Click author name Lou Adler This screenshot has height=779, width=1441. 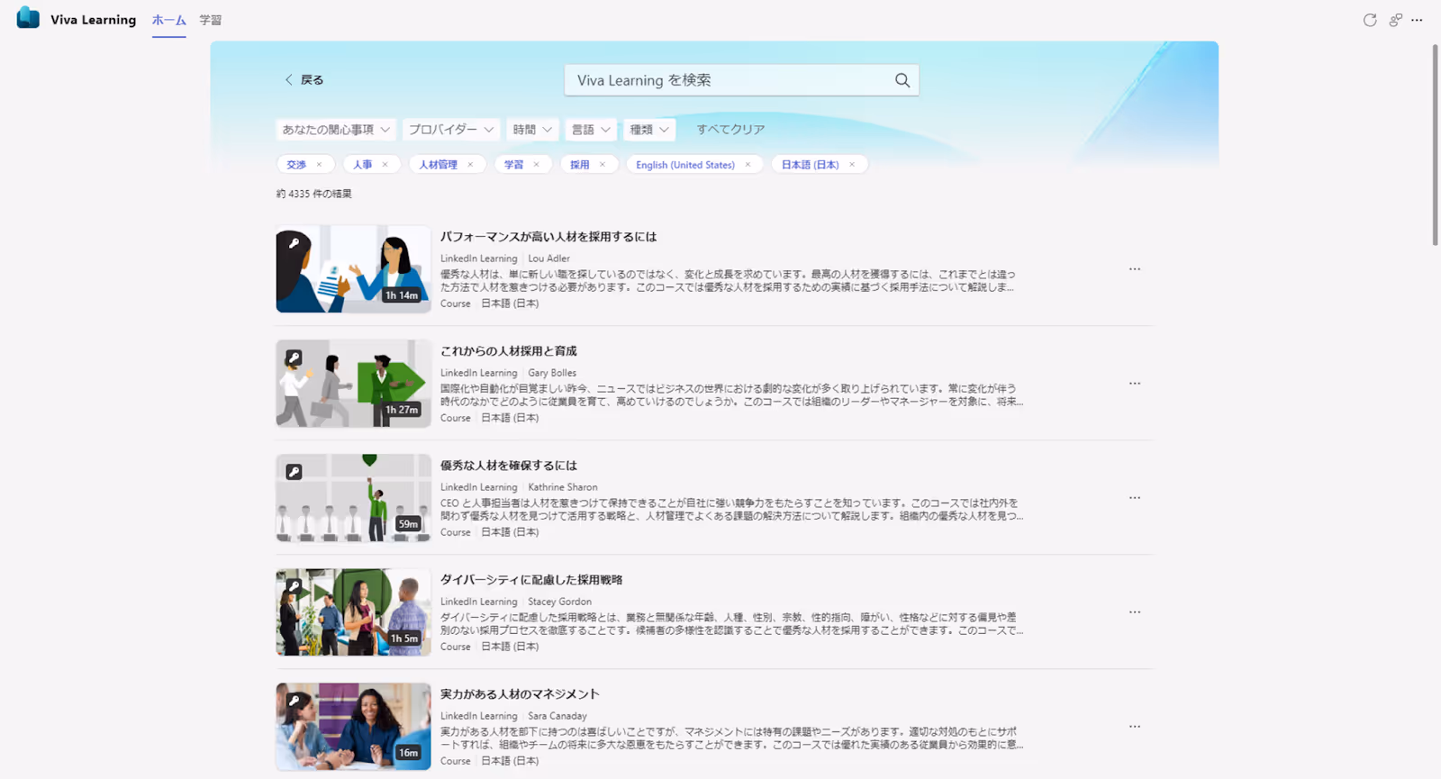coord(548,258)
